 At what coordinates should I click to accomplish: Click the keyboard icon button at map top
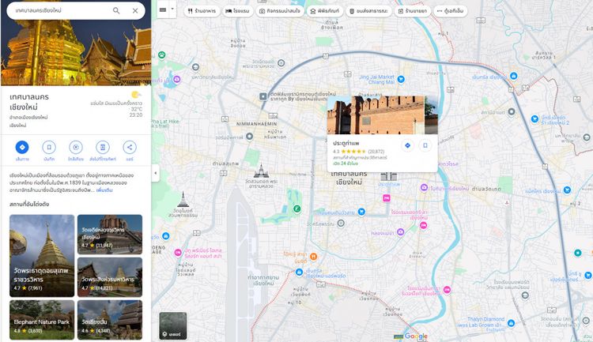(x=163, y=9)
